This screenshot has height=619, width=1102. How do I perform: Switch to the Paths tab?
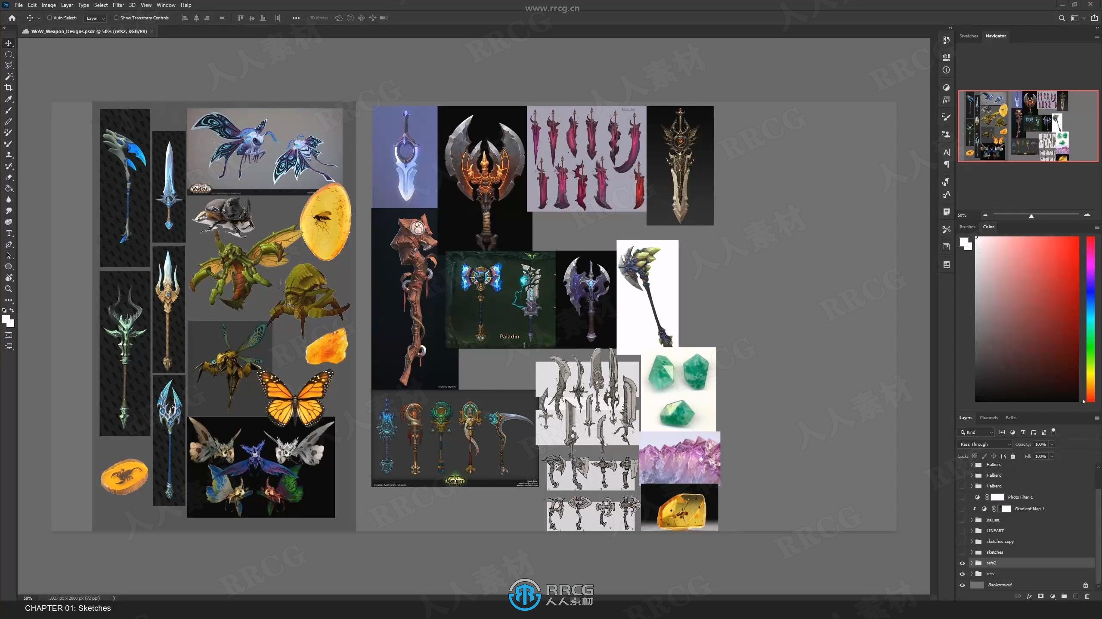coord(1011,418)
